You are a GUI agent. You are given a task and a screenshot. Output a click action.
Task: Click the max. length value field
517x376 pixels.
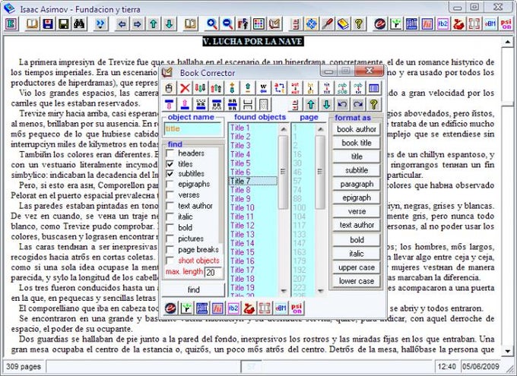[214, 273]
